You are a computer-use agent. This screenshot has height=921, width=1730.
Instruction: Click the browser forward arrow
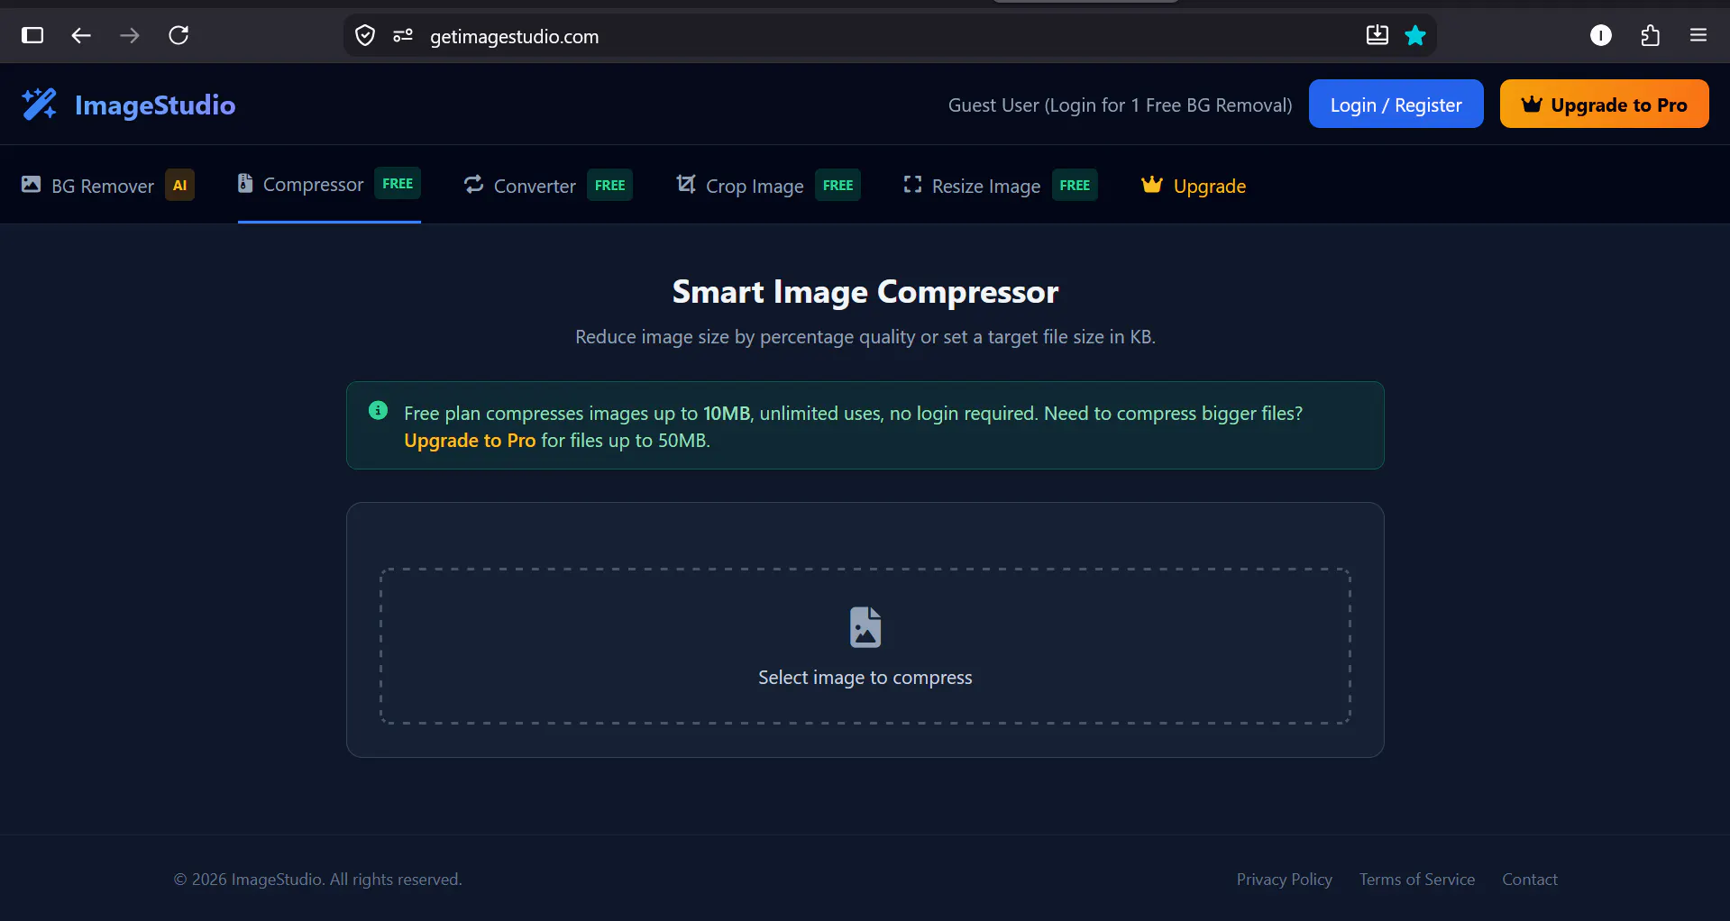coord(130,35)
